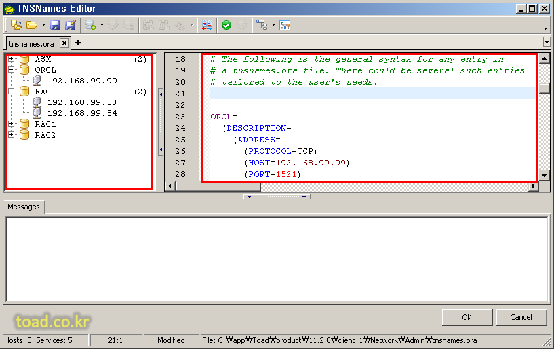Image resolution: width=554 pixels, height=349 pixels.
Task: Click the server icon beside 192.168.99.53
Action: (37, 102)
